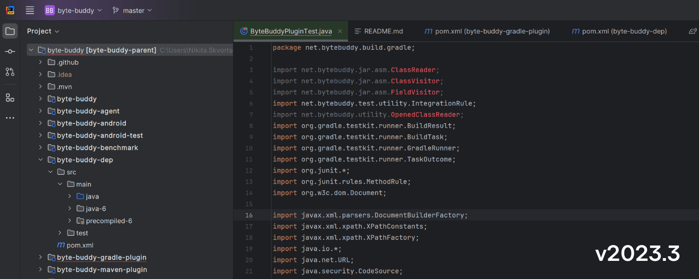Image resolution: width=699 pixels, height=279 pixels.
Task: Select pom.xml in byte-buddy-dep tree
Action: (80, 245)
